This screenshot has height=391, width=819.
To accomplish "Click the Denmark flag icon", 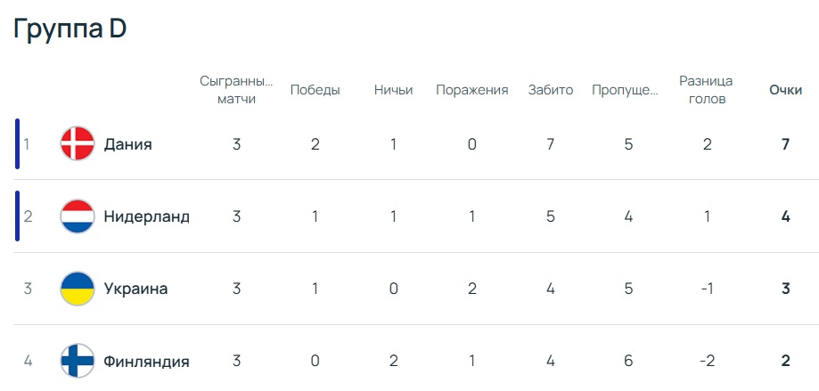I will (78, 144).
